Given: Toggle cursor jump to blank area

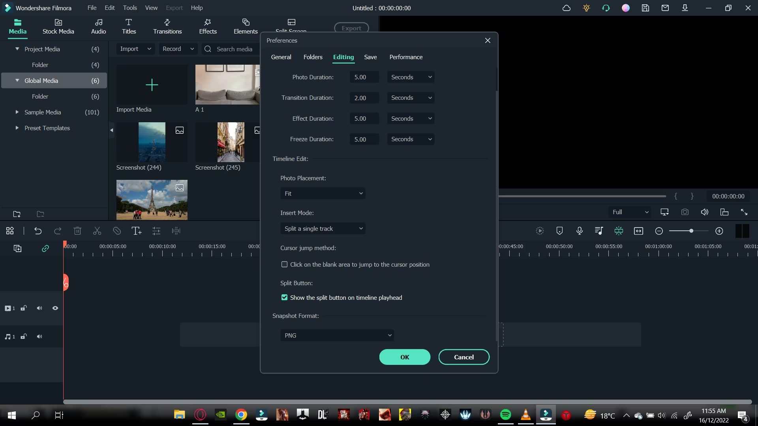Looking at the screenshot, I should 284,264.
